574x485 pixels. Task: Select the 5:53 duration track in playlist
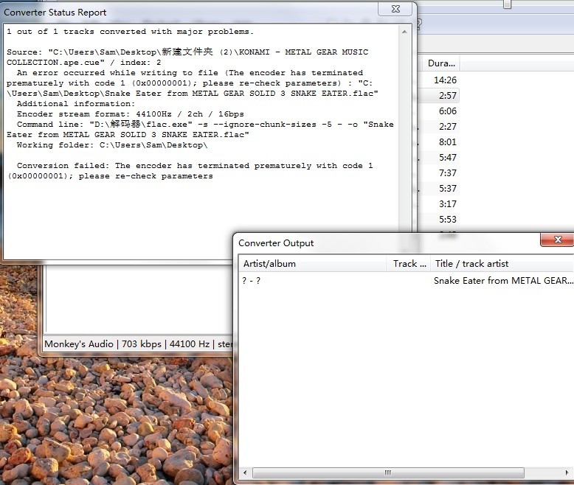pos(448,219)
